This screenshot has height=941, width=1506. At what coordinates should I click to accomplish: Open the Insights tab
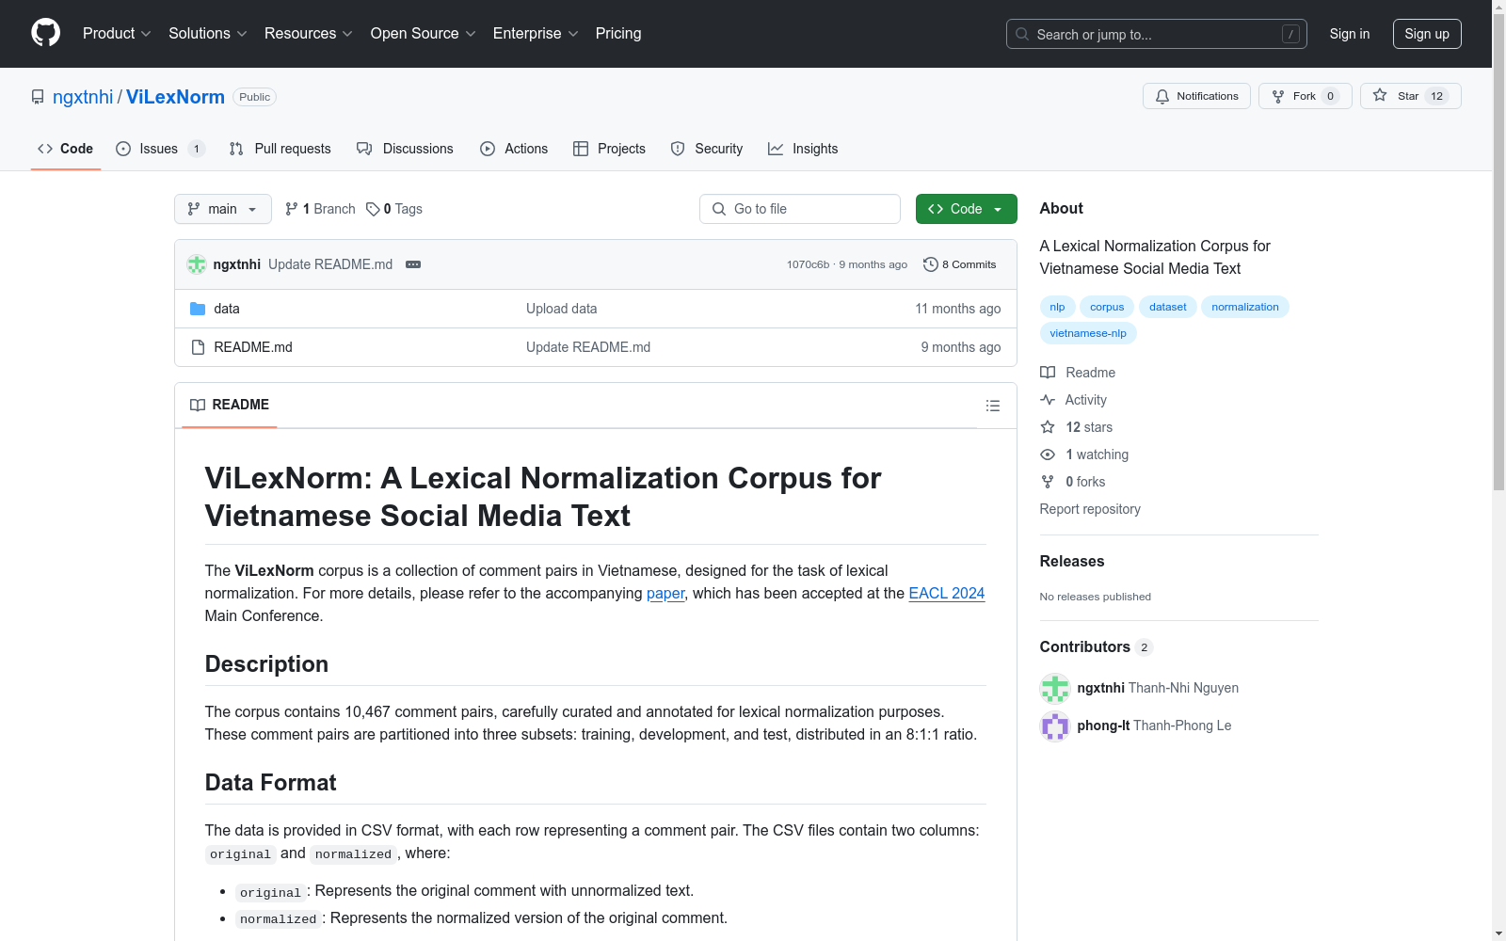coord(803,149)
